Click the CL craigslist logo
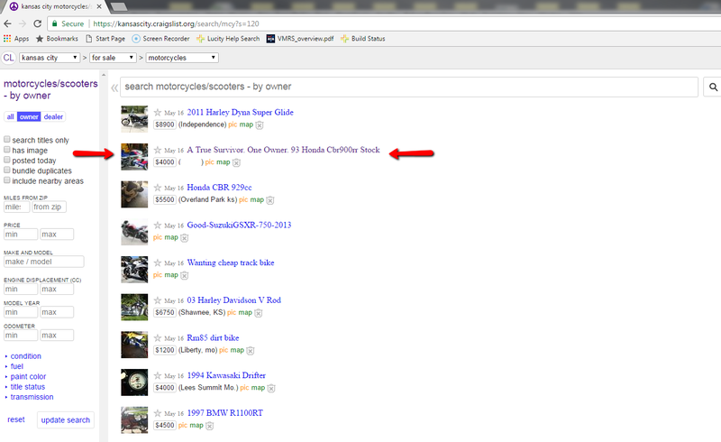 9,58
